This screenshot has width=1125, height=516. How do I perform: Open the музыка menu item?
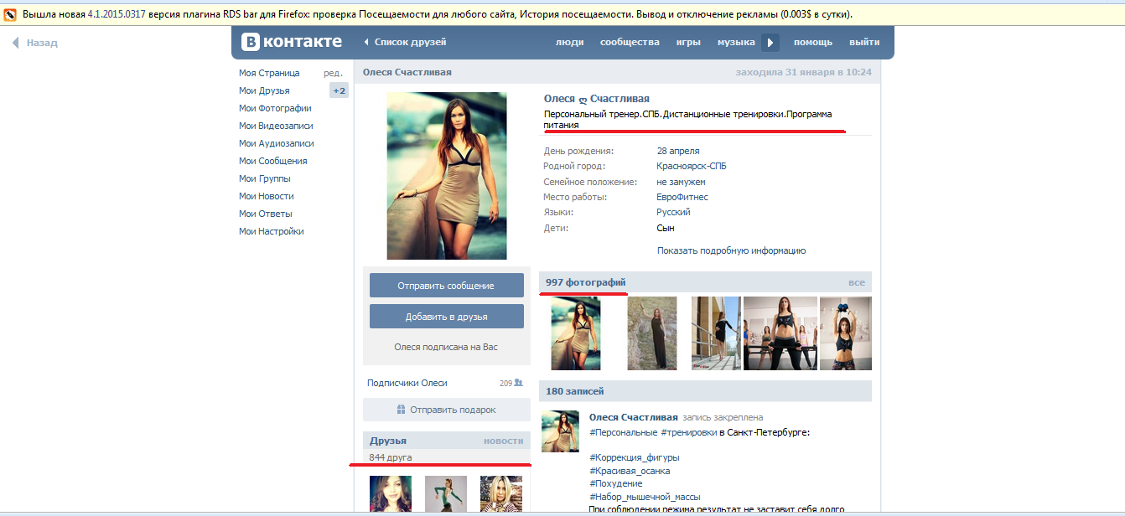(736, 42)
